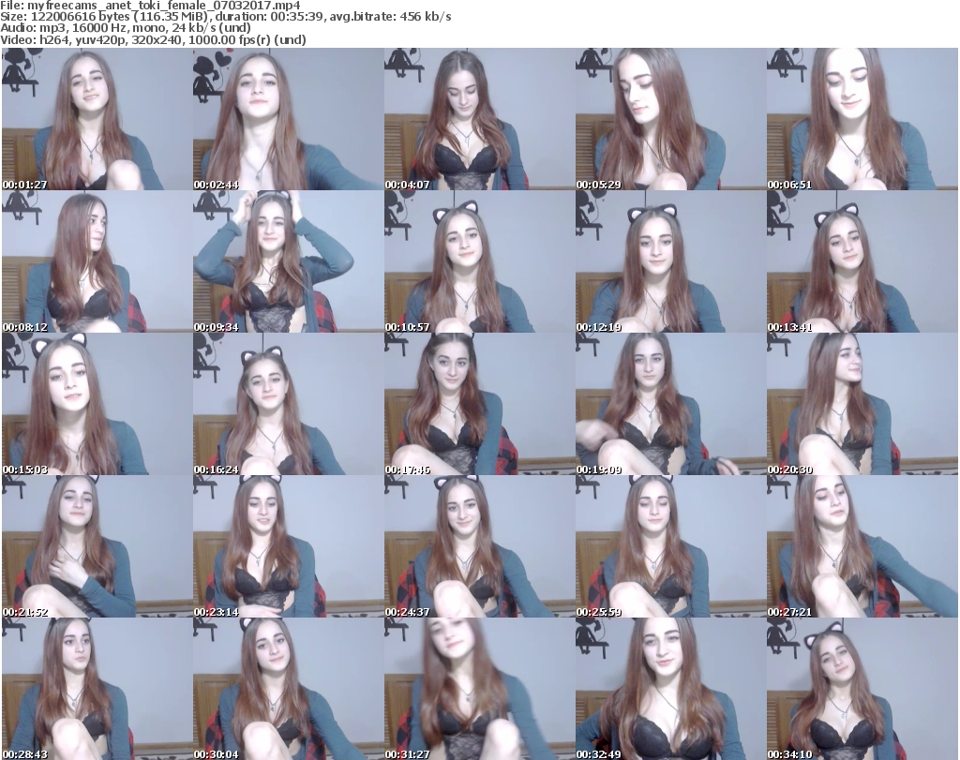Screen dimensions: 960x760
Task: Choose the 00:13:41 thumbnail
Action: (x=862, y=261)
